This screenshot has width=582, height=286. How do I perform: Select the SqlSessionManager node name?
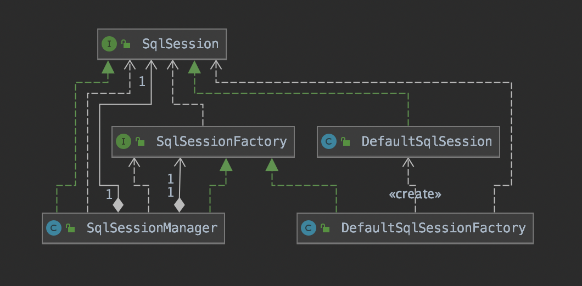click(152, 228)
